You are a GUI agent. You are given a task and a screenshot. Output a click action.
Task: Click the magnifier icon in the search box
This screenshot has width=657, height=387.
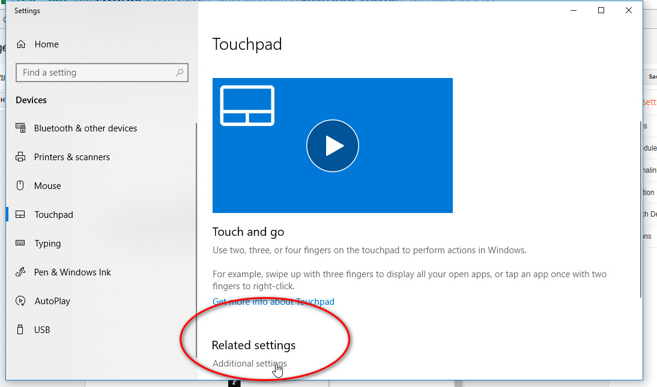click(179, 72)
